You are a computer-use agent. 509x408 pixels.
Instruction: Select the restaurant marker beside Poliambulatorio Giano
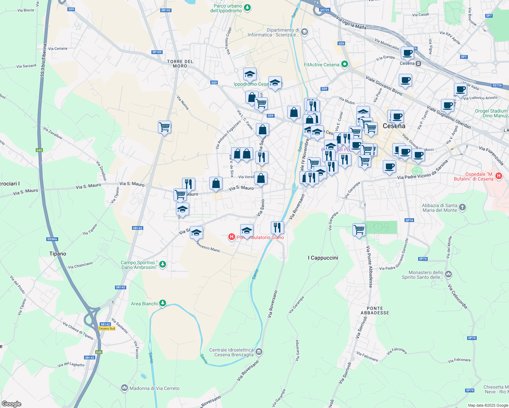click(277, 228)
